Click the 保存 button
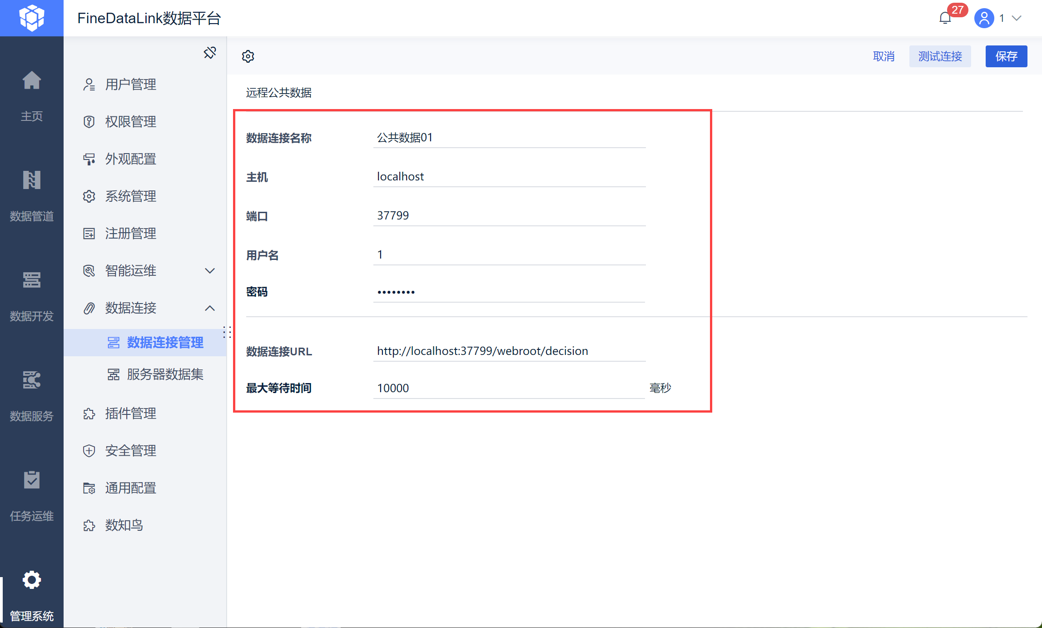 pos(1006,56)
